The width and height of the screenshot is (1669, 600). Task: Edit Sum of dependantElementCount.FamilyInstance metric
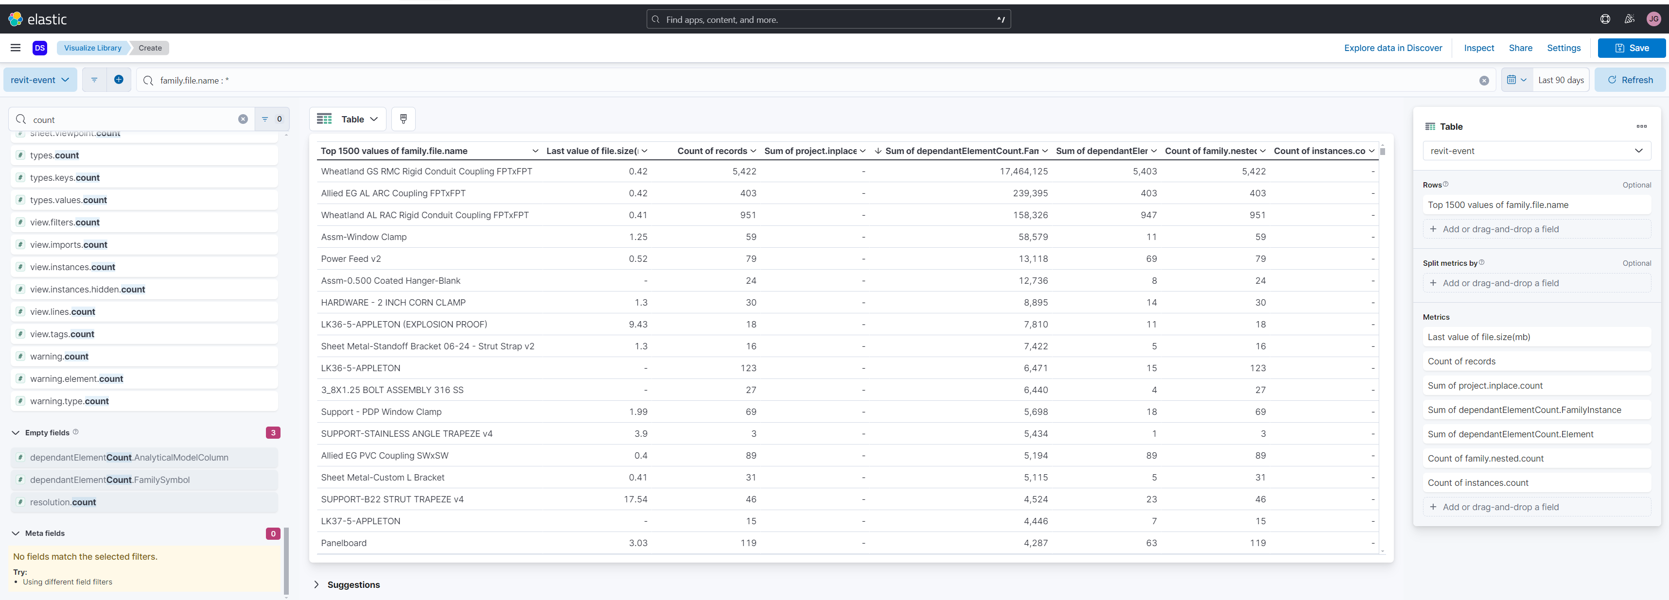tap(1536, 410)
